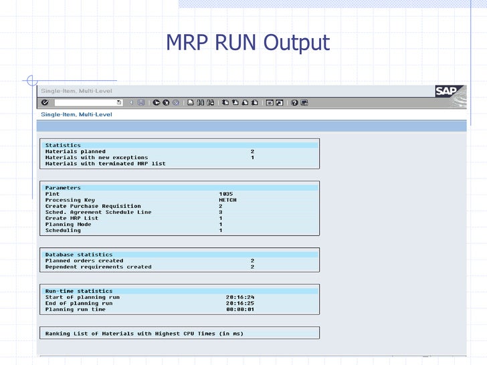The height and width of the screenshot is (365, 487).
Task: Go to the previous page icon
Action: [235, 102]
